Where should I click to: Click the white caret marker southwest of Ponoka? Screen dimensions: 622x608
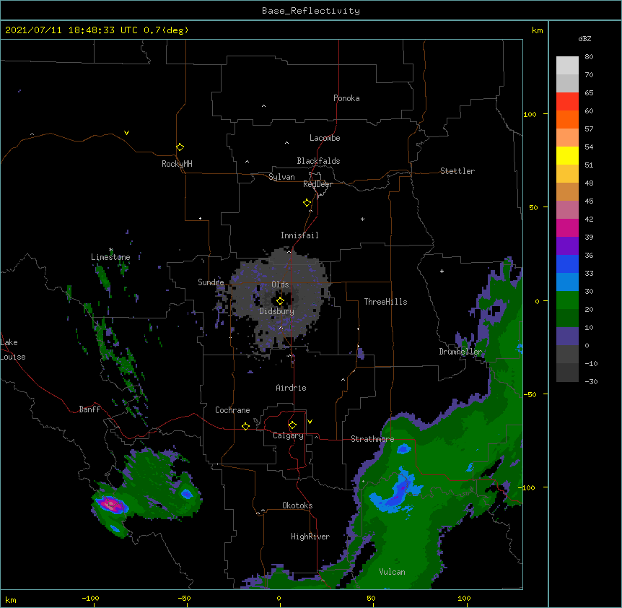[264, 106]
